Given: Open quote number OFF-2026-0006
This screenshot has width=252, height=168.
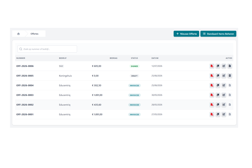Looking at the screenshot, I should coord(25,66).
